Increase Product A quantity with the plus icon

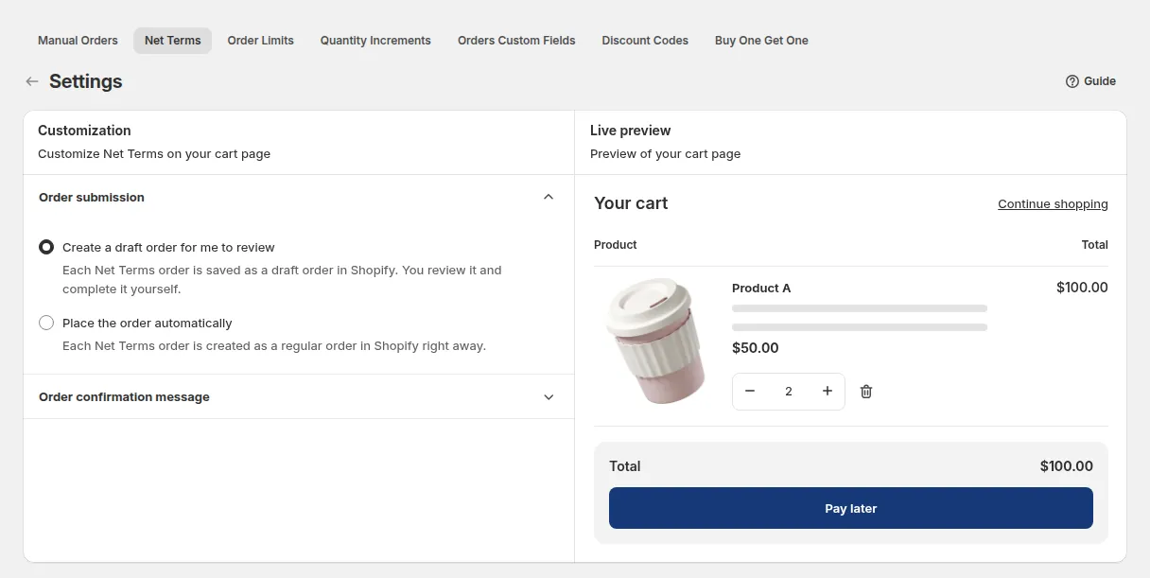coord(828,391)
